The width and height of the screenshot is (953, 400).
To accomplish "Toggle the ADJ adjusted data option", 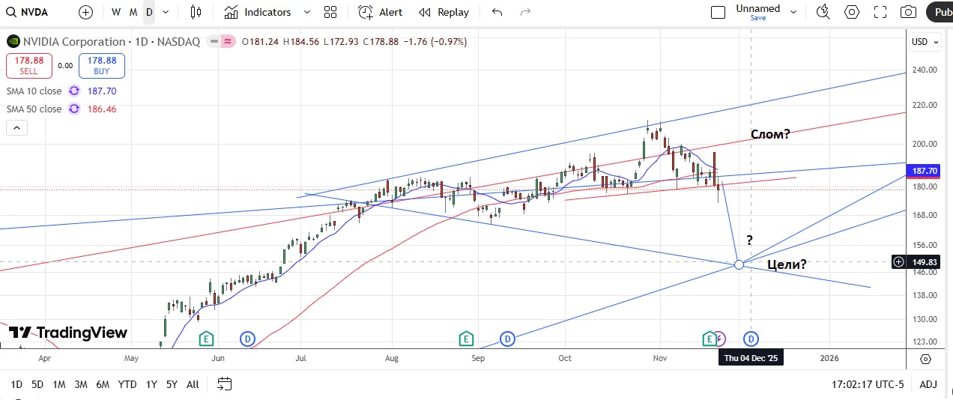I will tap(928, 384).
